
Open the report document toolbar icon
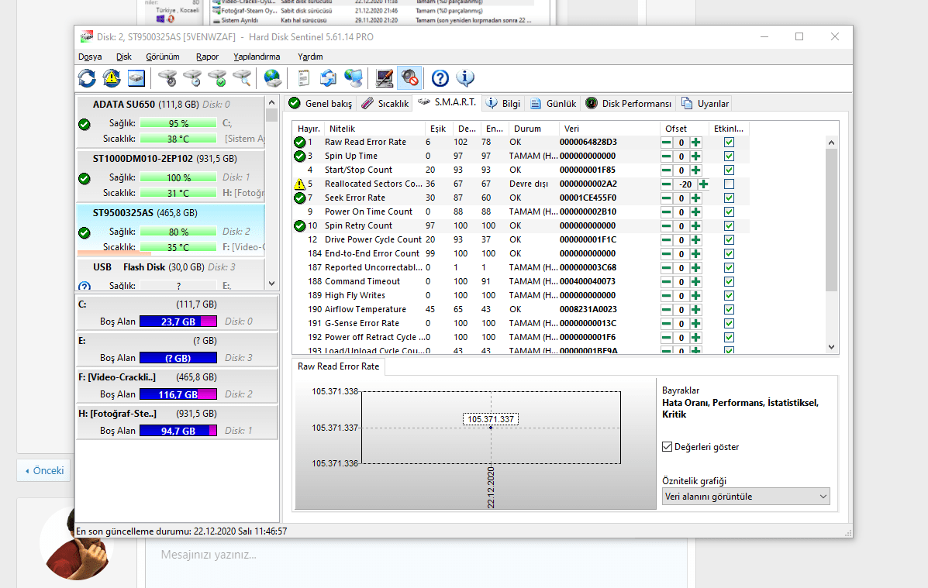pos(304,77)
